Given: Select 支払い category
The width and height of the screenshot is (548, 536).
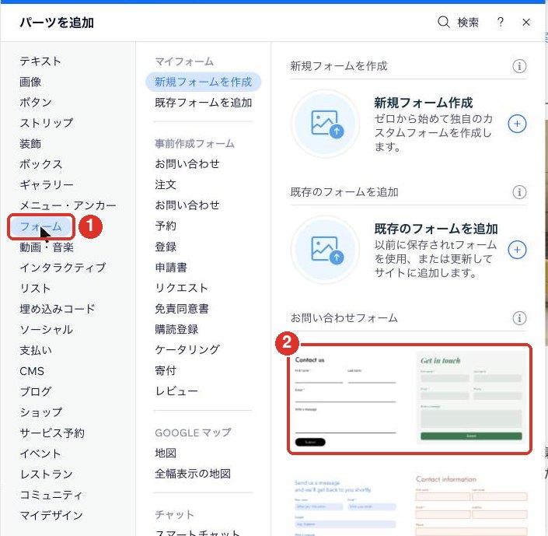Looking at the screenshot, I should click(x=36, y=350).
